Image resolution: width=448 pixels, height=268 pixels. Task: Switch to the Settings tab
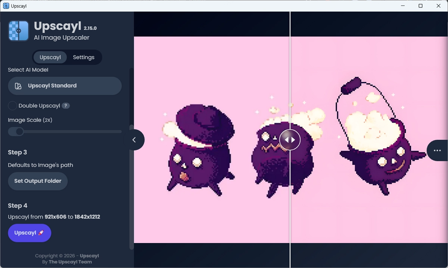(84, 57)
